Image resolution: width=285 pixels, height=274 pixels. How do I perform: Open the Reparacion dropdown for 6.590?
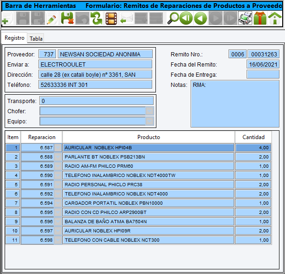(x=58, y=176)
